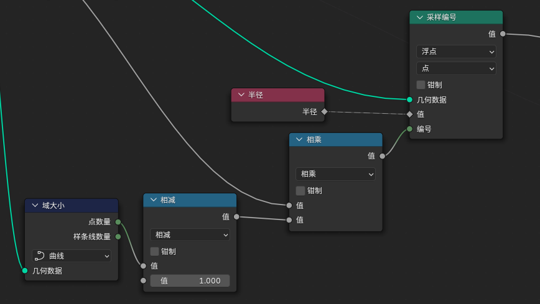Click the 样条线数量 output socket
Screen dimensions: 540x304
[118, 236]
